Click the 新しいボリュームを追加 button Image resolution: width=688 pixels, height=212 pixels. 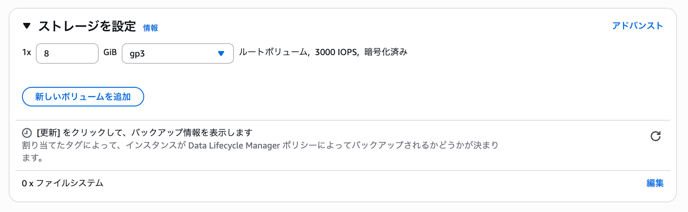(x=83, y=97)
